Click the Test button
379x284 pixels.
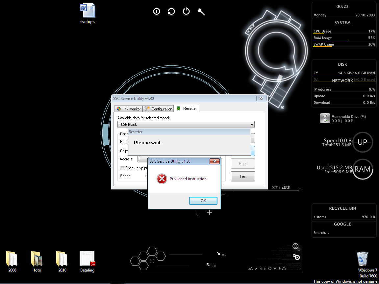click(243, 176)
